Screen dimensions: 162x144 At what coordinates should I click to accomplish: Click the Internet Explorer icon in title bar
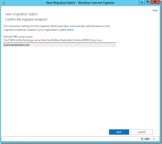[3, 3]
